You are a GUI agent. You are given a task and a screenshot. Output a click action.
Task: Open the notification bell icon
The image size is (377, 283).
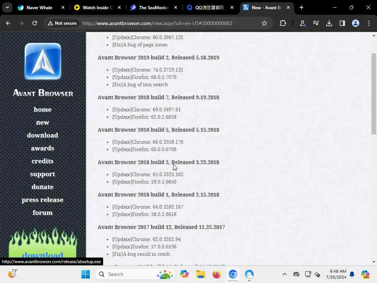point(352,274)
